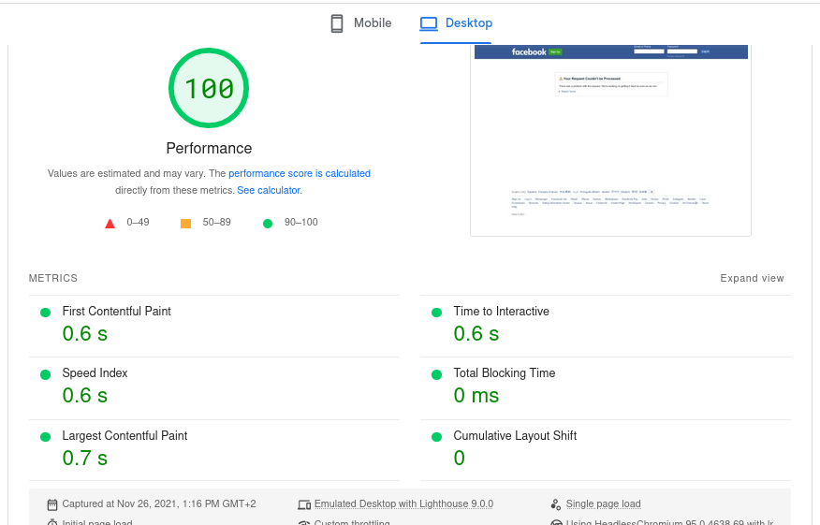
Task: Click the green circle 90–100 legend icon
Action: (268, 223)
